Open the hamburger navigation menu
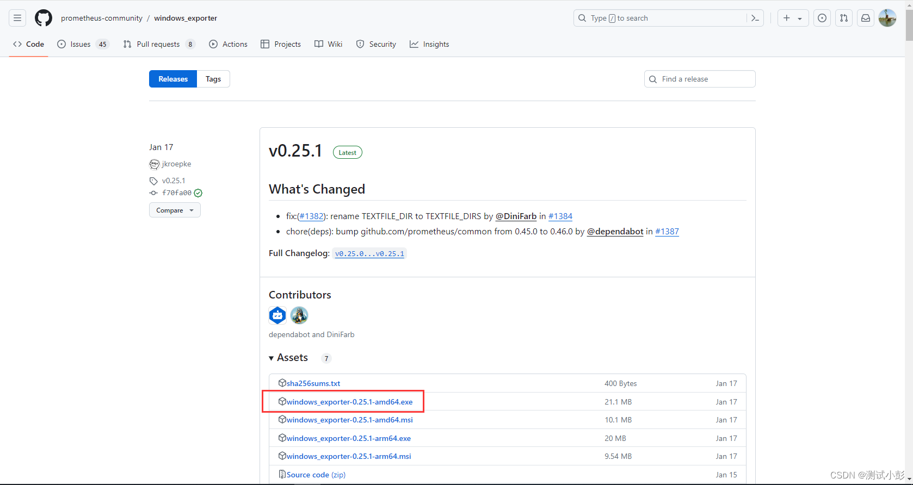This screenshot has height=485, width=913. point(17,18)
